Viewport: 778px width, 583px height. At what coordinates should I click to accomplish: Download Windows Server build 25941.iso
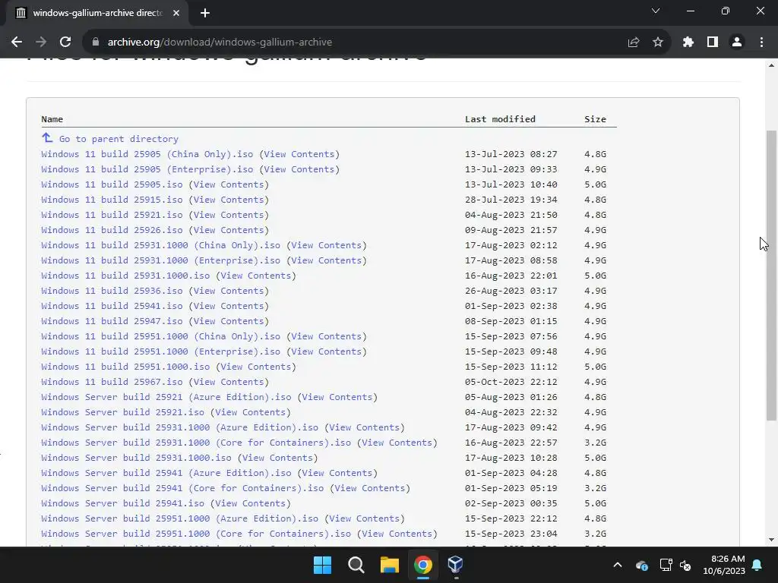[122, 504]
